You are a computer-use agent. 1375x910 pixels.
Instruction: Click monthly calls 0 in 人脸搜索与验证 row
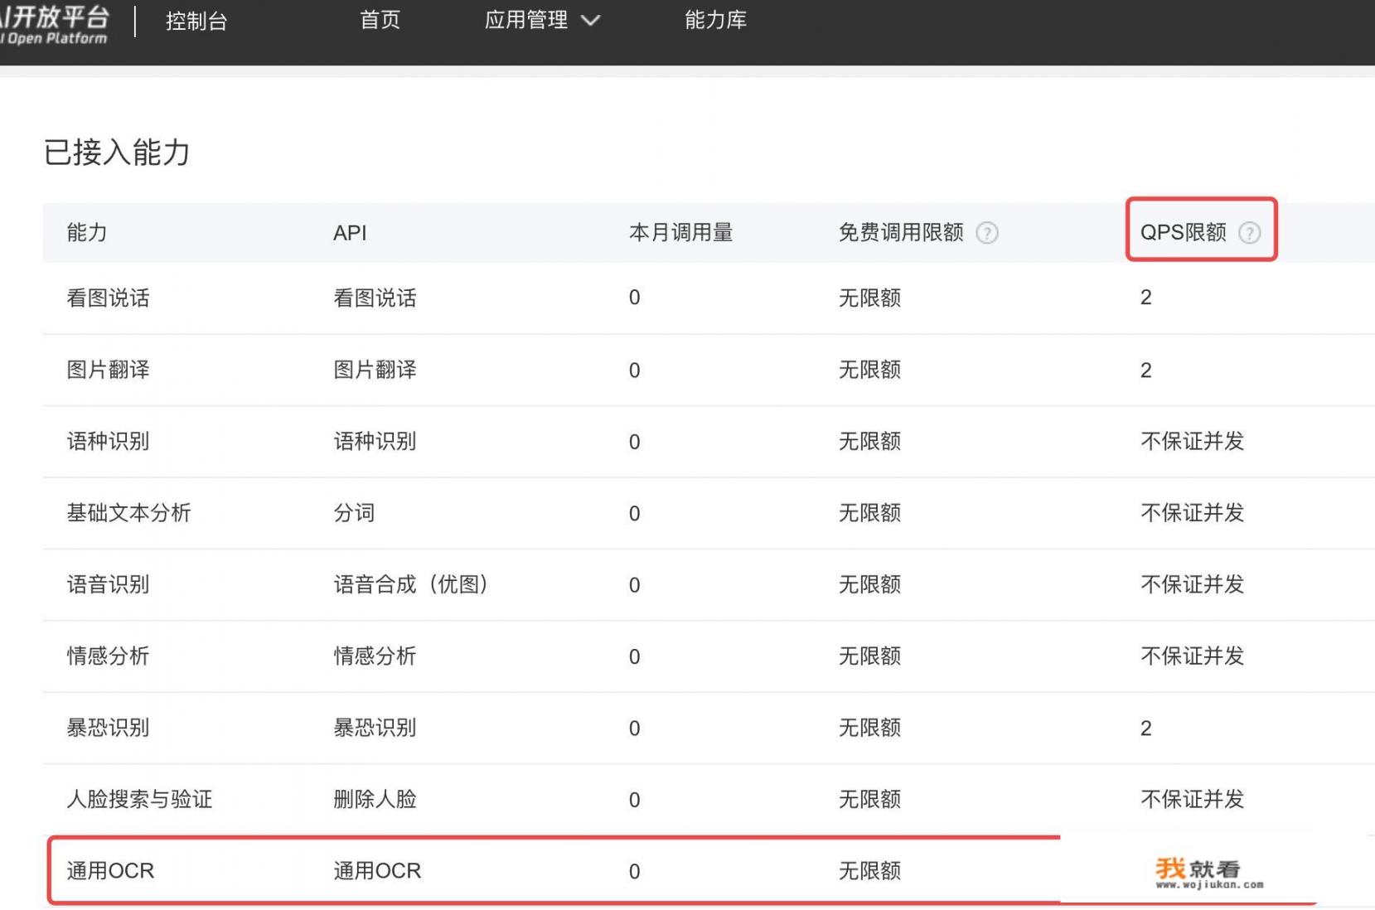[x=635, y=801]
